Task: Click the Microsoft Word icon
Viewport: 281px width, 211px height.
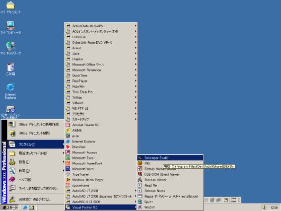Action: 68,169
